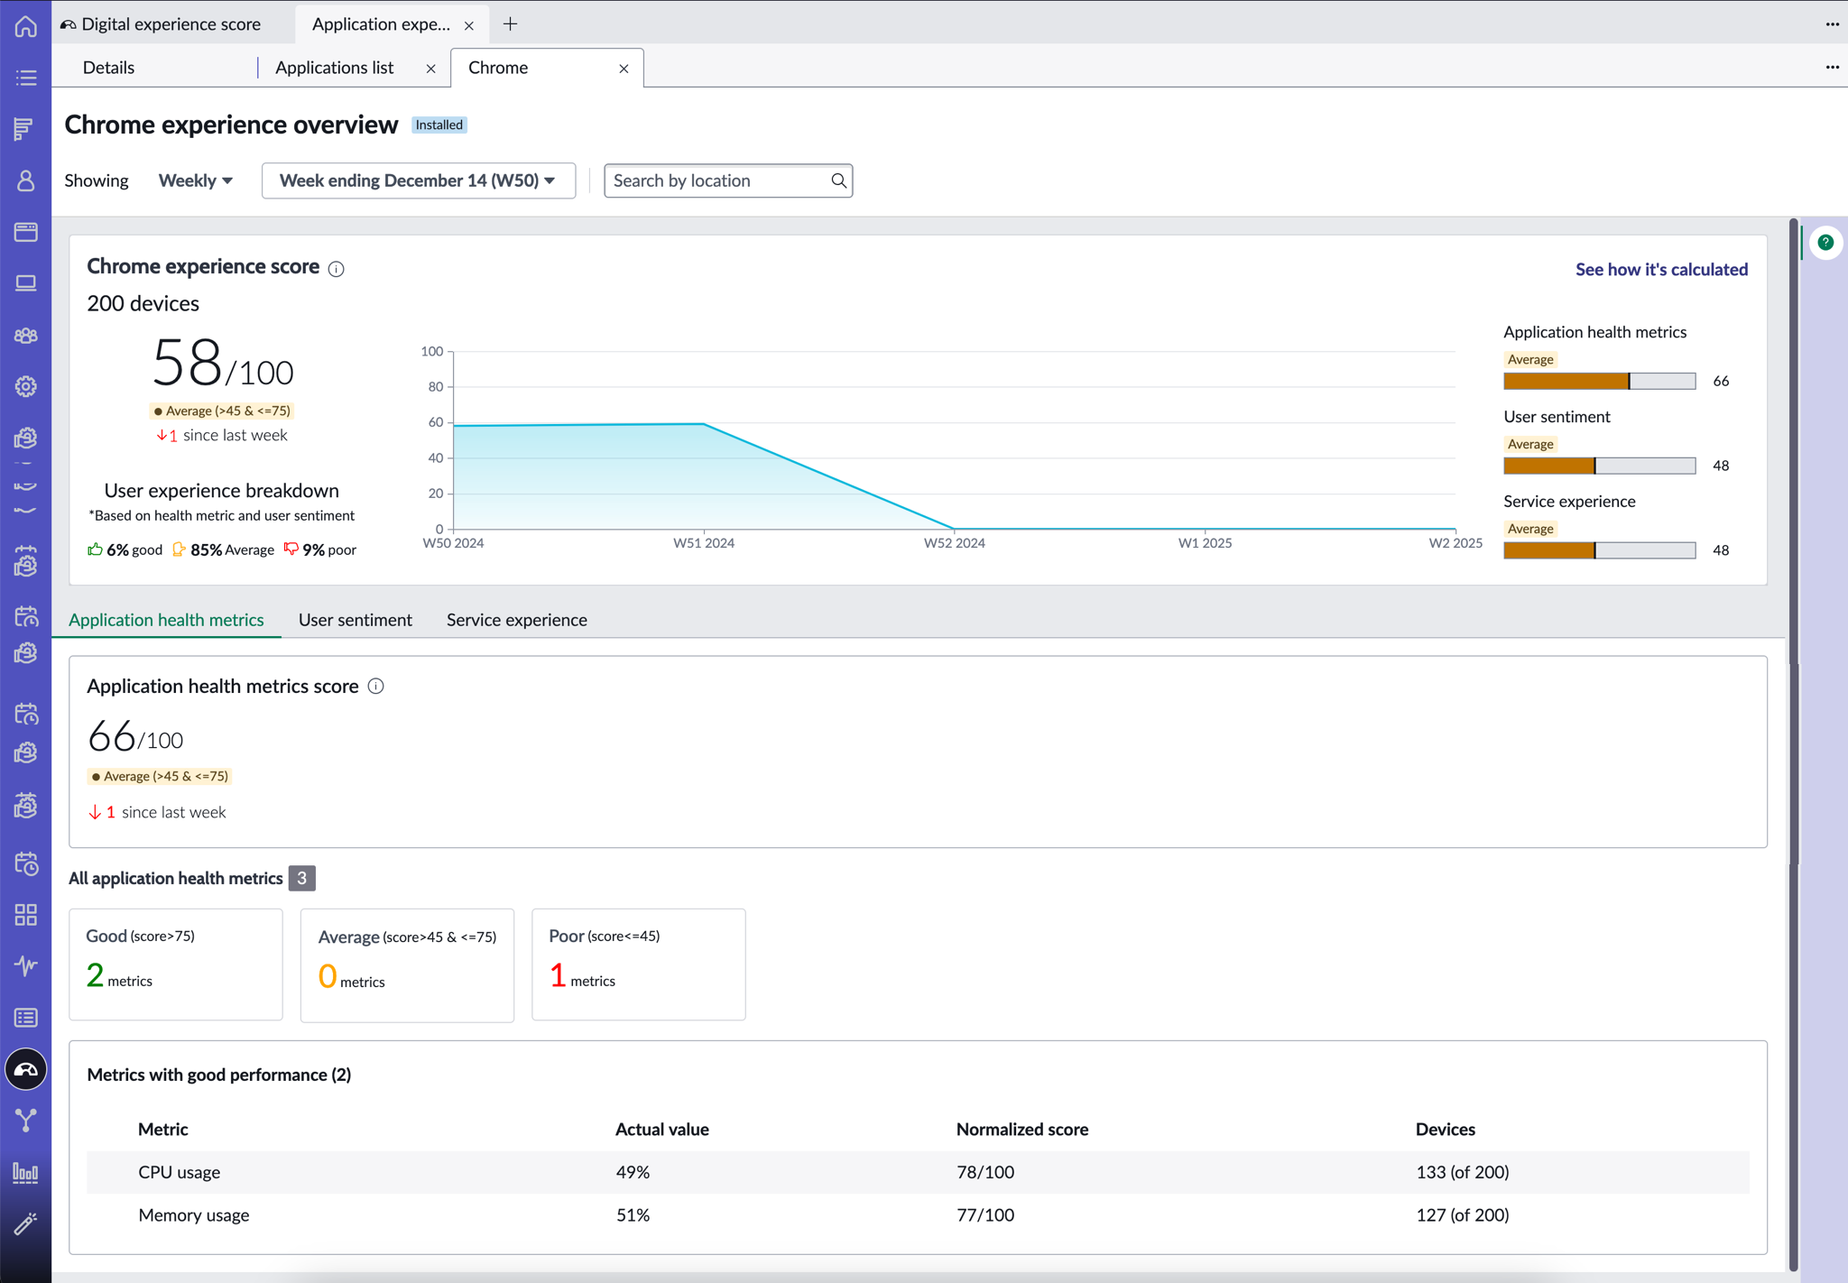This screenshot has height=1283, width=1848.
Task: Open the magic wand icon in sidebar
Action: pyautogui.click(x=26, y=1223)
